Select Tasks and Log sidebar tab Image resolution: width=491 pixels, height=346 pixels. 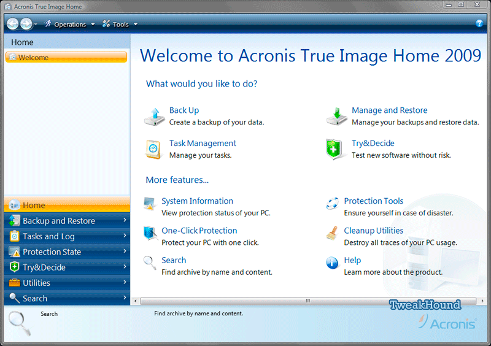pyautogui.click(x=67, y=236)
